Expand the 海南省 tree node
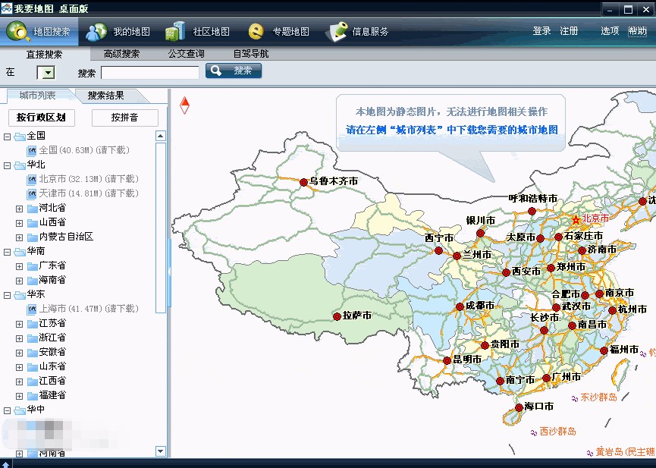Screen dimensions: 656x468 (19, 281)
